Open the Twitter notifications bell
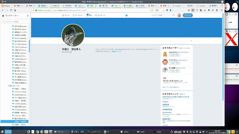 (87, 15)
